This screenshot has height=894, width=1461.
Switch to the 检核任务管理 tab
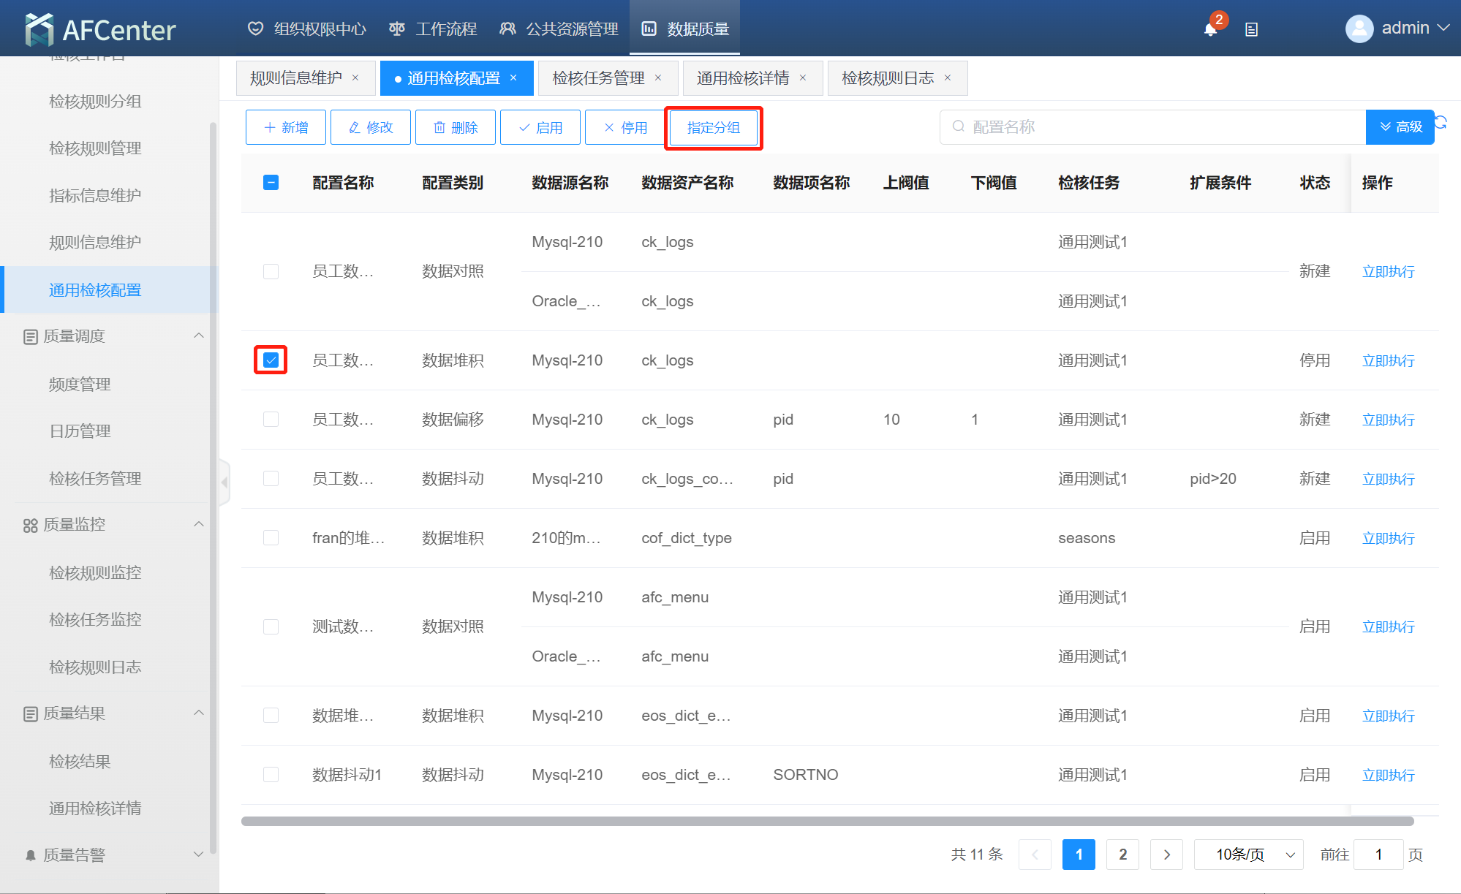pyautogui.click(x=598, y=78)
